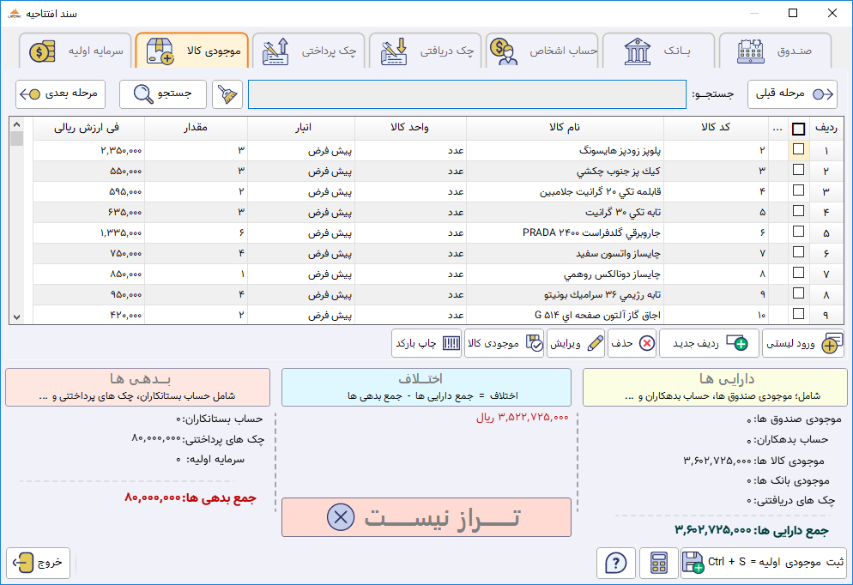Open the calculator icon button
The image size is (853, 585).
[658, 563]
